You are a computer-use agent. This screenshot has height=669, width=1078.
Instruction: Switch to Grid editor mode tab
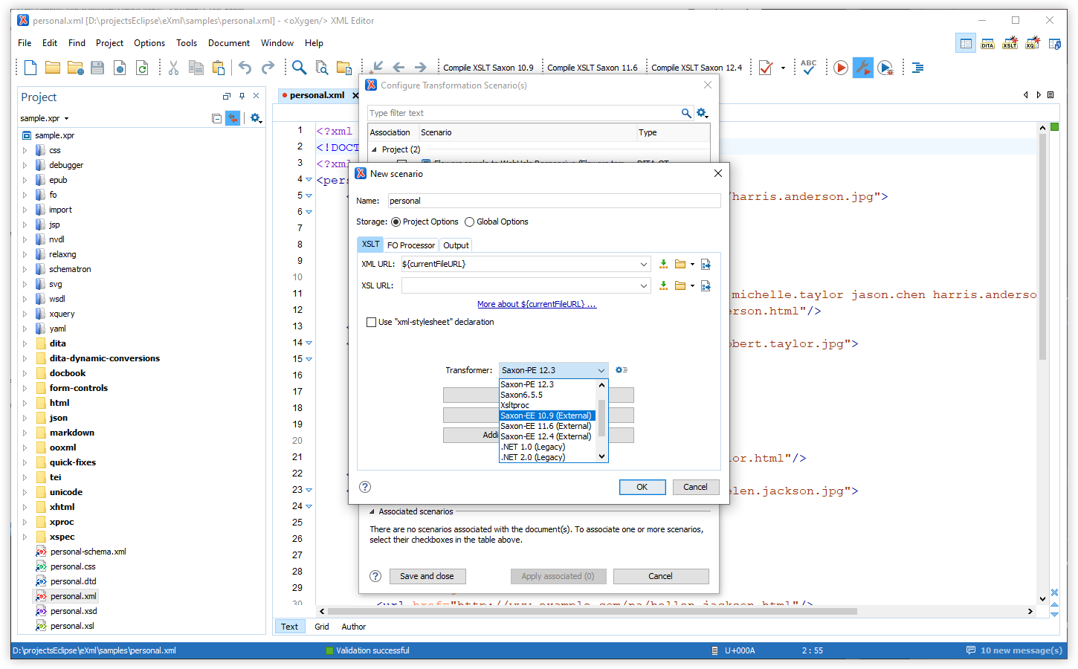[x=322, y=627]
